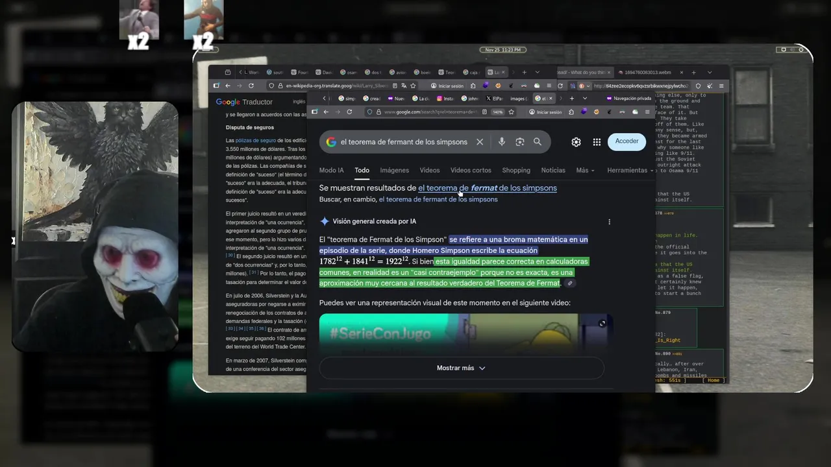Switch to the 'Insta' Instagram tab
Viewport: 831px width, 467px height.
point(445,99)
